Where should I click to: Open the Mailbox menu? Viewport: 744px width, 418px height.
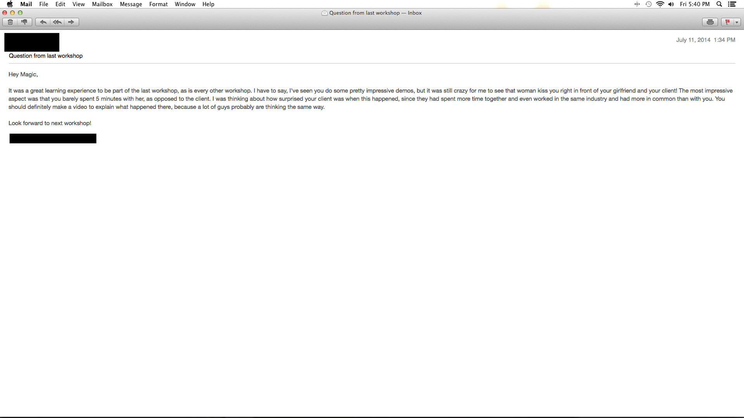(x=102, y=4)
